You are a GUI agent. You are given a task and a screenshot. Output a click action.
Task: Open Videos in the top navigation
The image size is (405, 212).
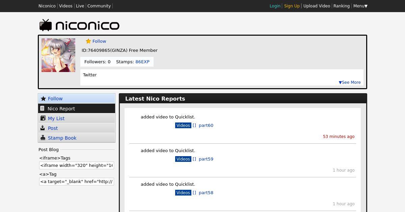[66, 6]
